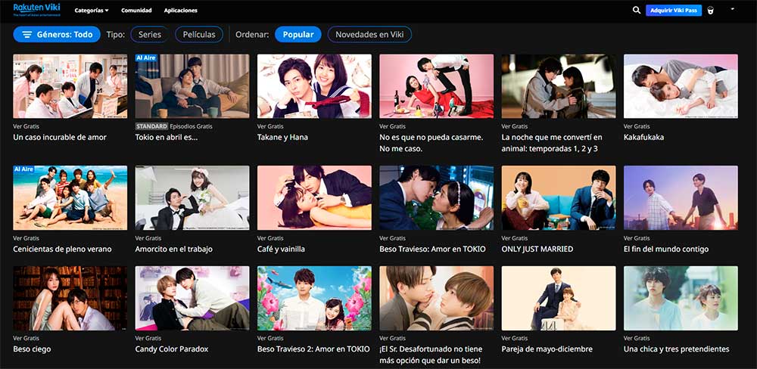Open No es que no pueda casarme thumbnail

tap(437, 86)
